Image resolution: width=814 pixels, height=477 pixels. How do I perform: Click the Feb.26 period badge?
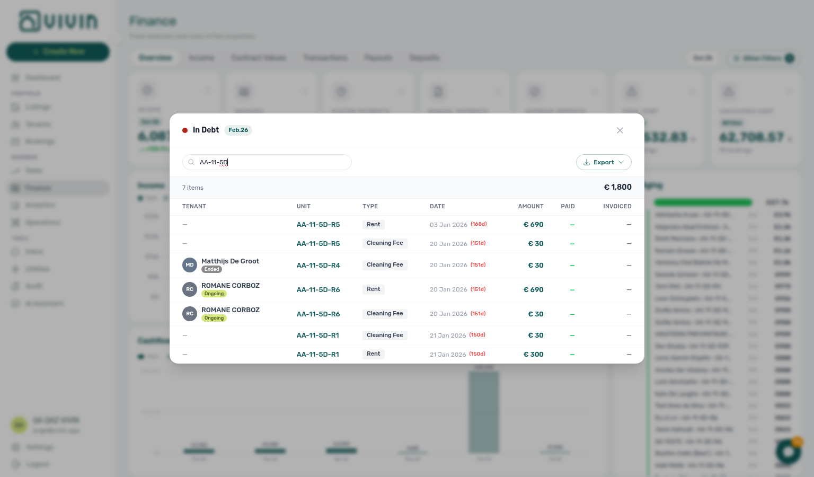238,130
